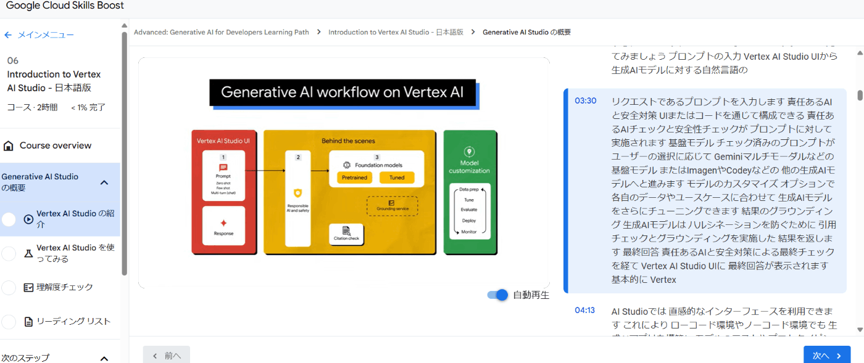Screen dimensions: 864x363
Task: Toggle the 自動再生 autoplay switch
Action: click(x=497, y=295)
